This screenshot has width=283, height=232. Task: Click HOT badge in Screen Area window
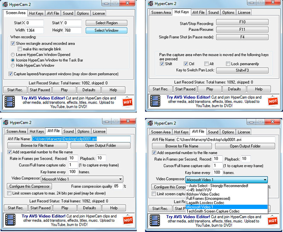click(x=127, y=102)
